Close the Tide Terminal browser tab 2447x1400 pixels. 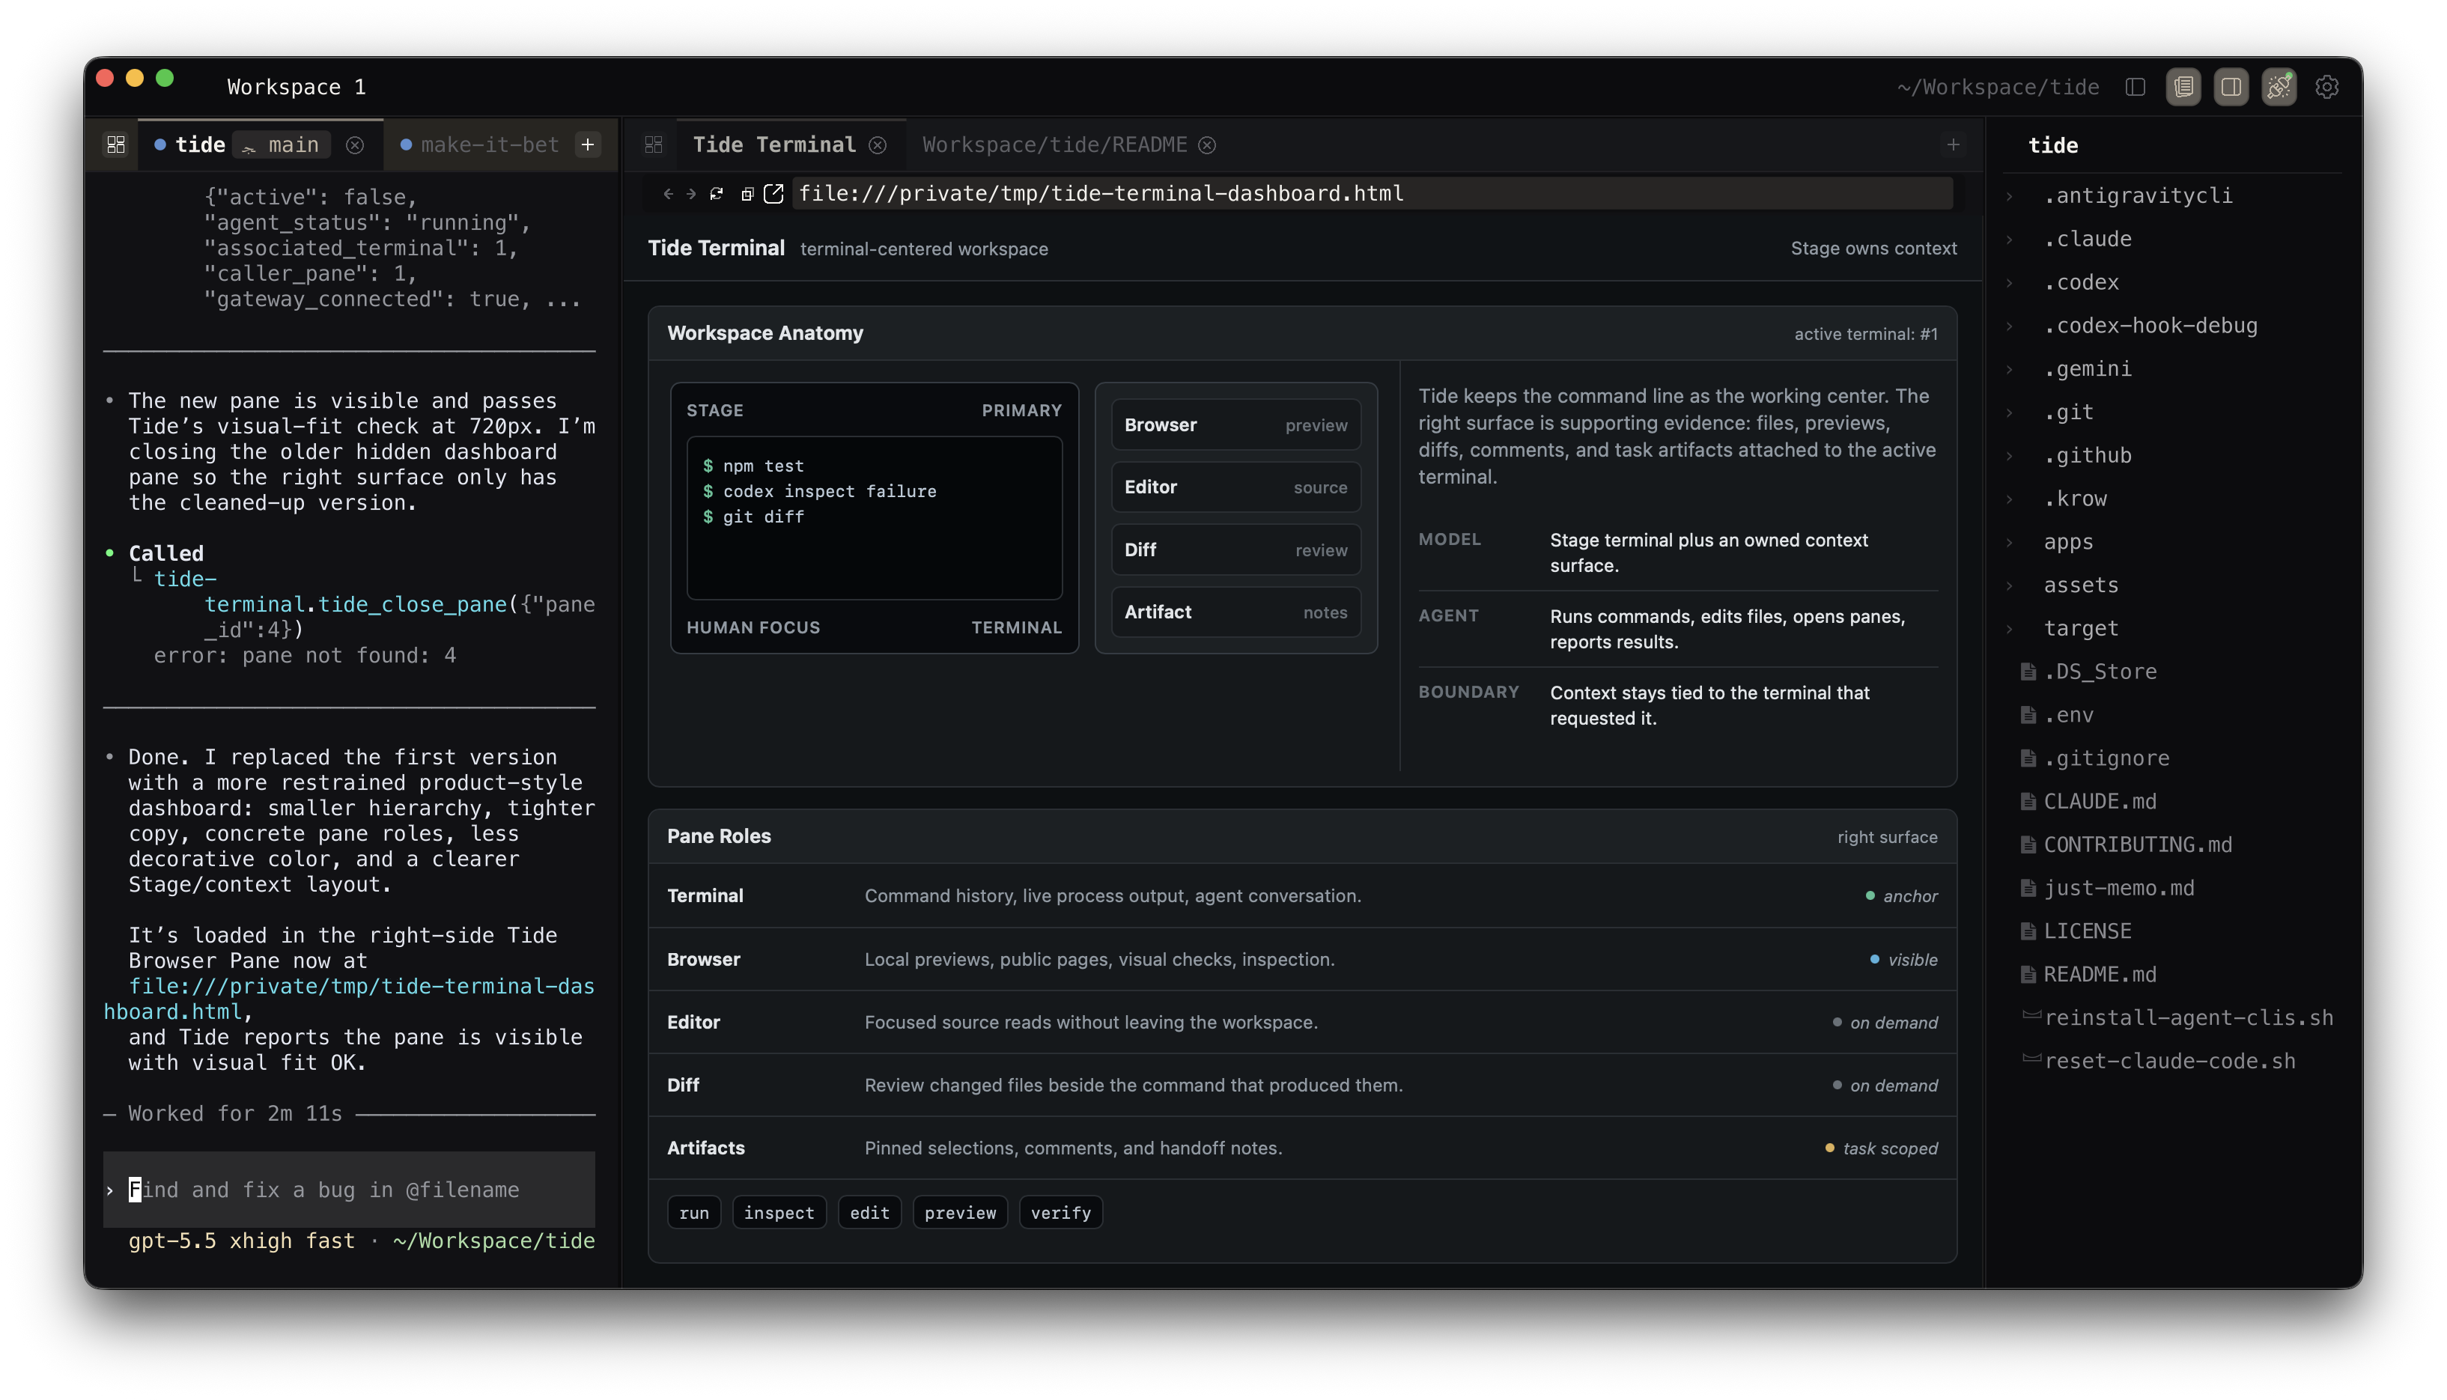878,144
